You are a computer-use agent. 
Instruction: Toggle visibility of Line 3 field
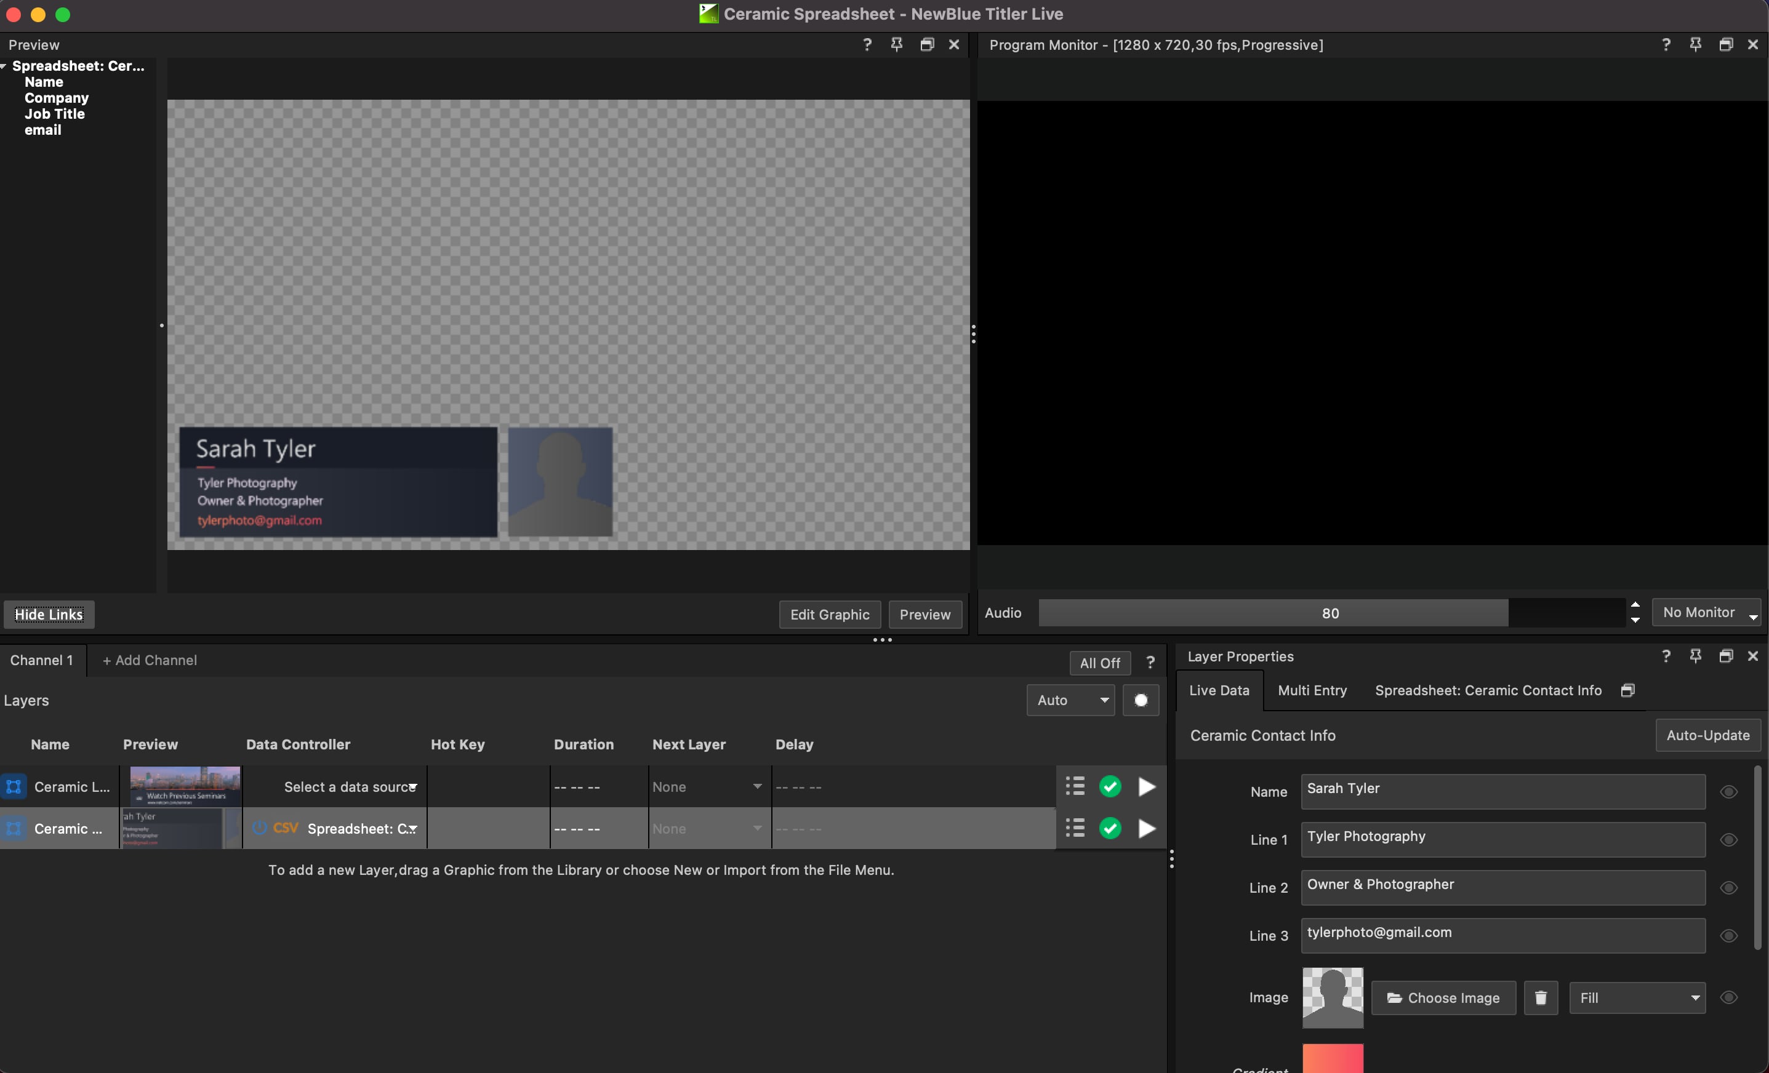tap(1729, 935)
